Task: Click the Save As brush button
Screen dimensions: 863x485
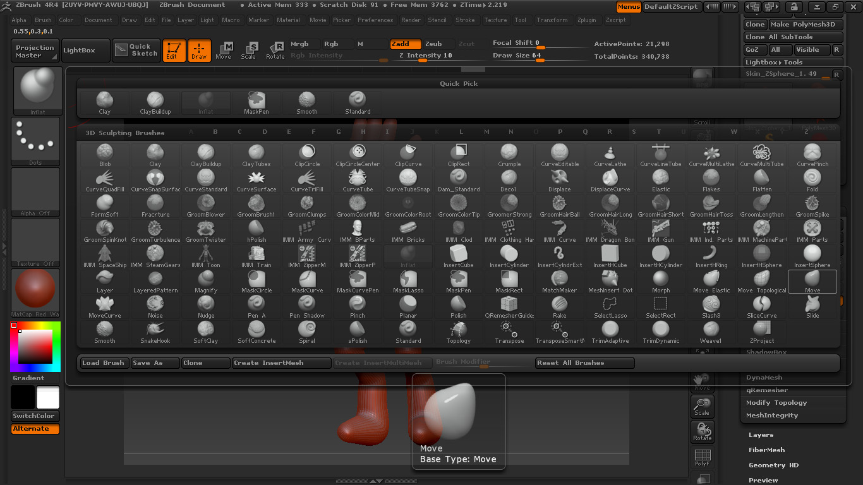Action: (155, 363)
